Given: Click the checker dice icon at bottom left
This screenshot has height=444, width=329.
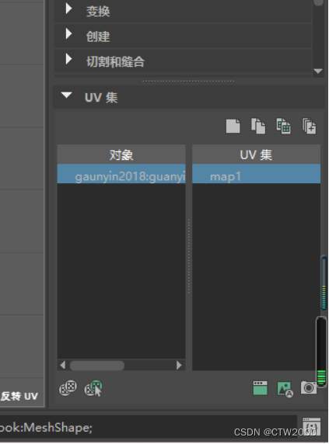Looking at the screenshot, I should pos(68,388).
